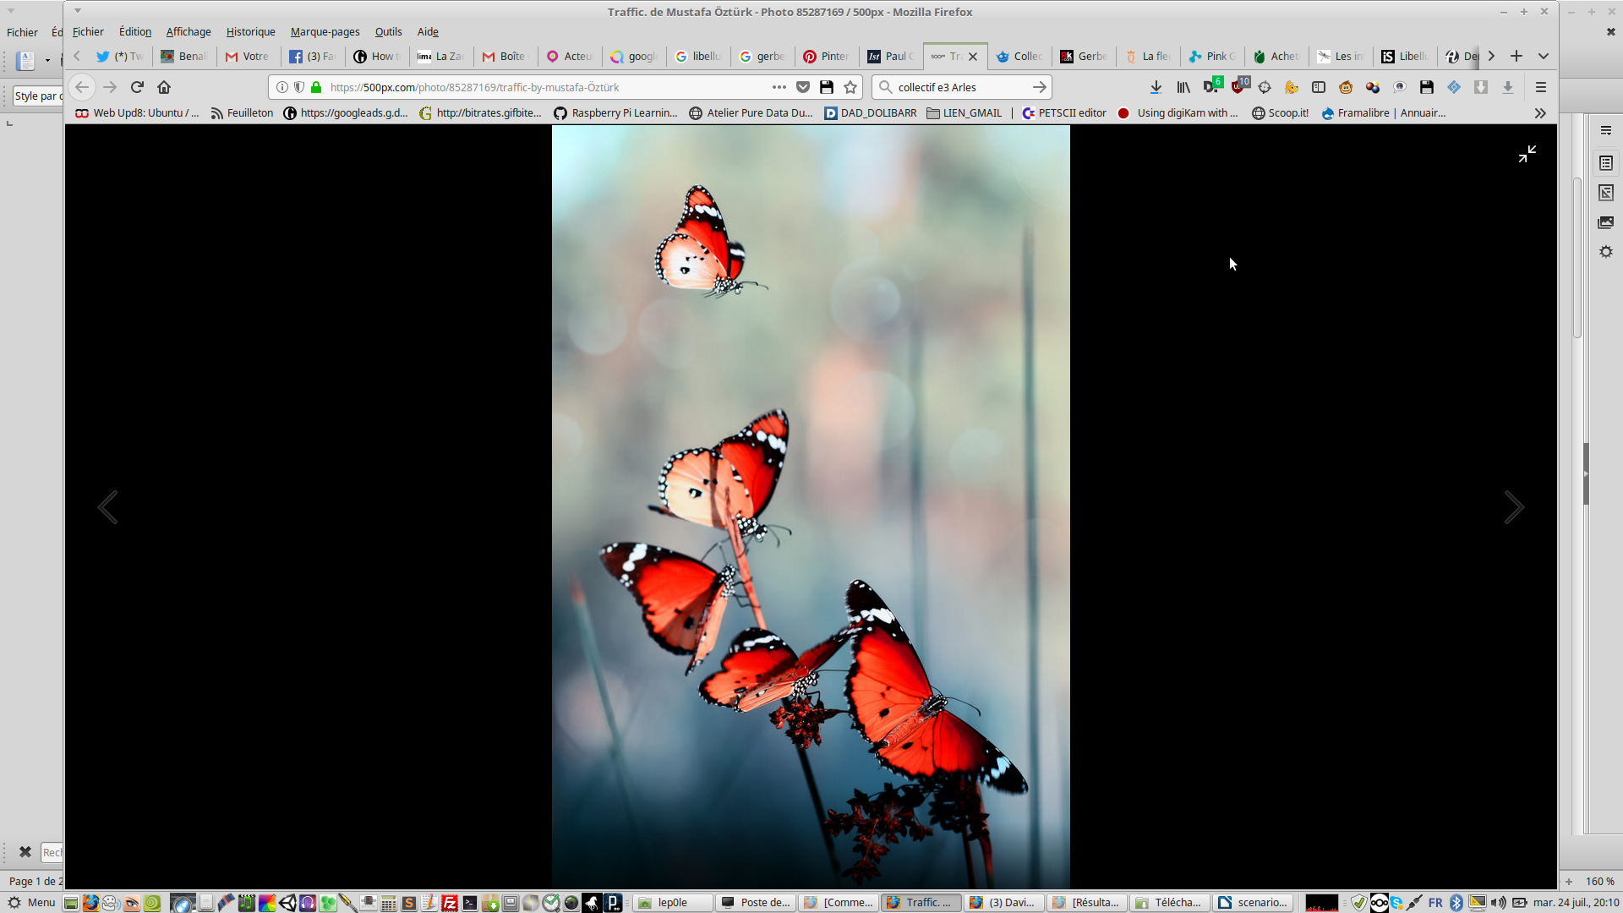This screenshot has width=1623, height=913.
Task: Go to next photo arrow
Action: tap(1513, 507)
